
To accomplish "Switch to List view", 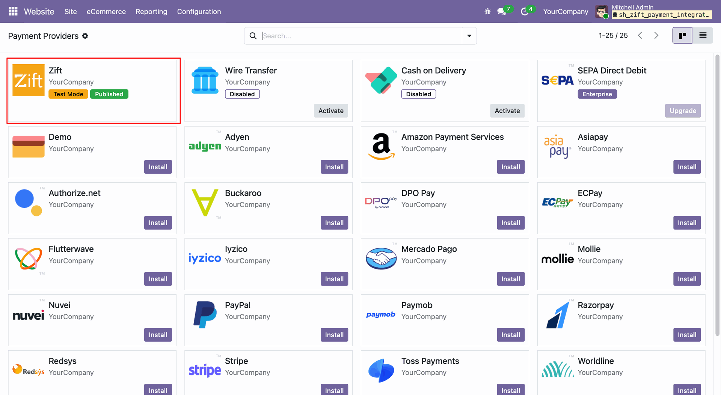I will point(703,35).
